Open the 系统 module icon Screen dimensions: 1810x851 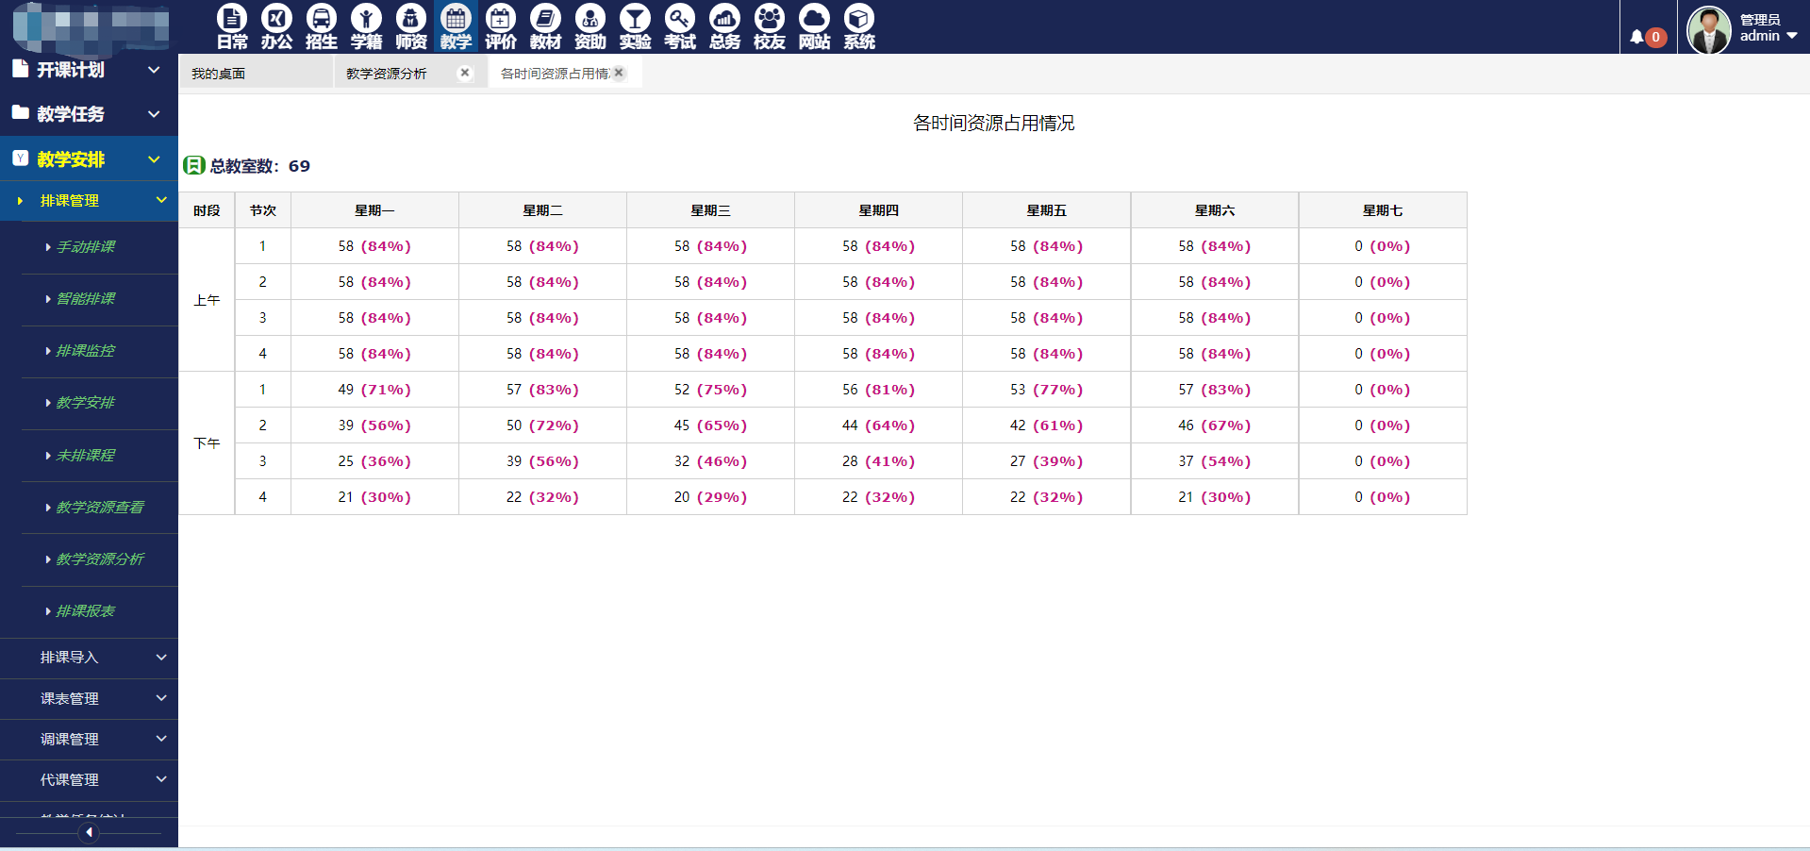(x=859, y=26)
